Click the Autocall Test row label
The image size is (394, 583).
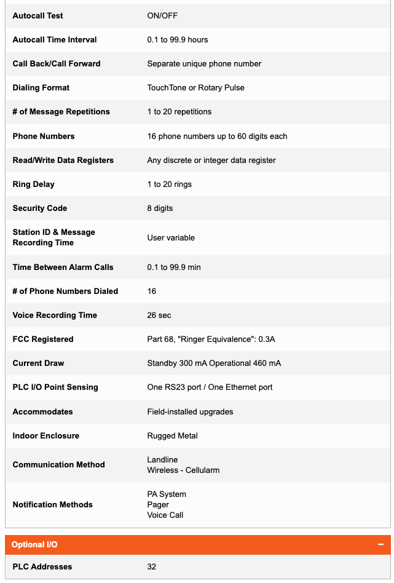[37, 15]
